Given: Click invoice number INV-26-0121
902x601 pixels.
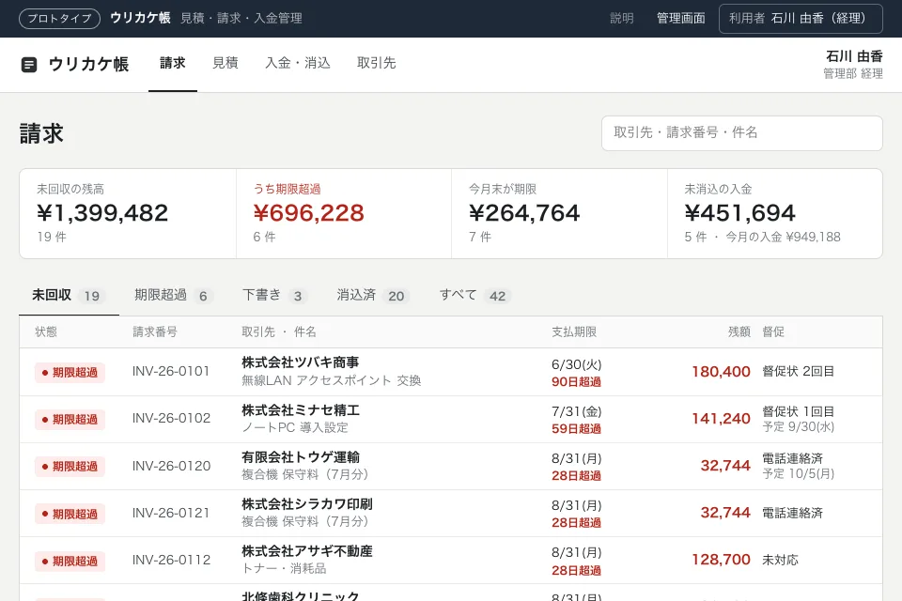Looking at the screenshot, I should click(x=171, y=513).
